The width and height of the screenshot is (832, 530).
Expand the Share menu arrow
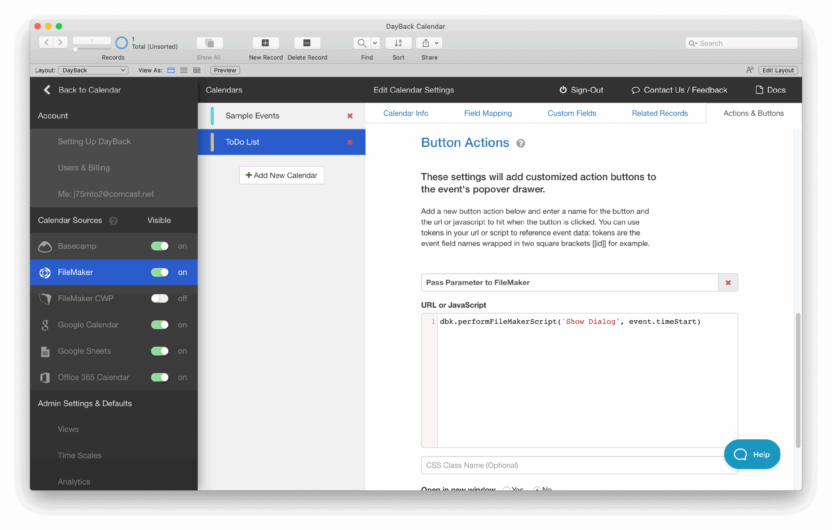pos(436,43)
